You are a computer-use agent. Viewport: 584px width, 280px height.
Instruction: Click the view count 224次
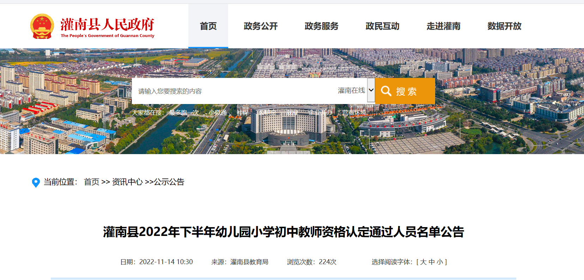tap(328, 262)
